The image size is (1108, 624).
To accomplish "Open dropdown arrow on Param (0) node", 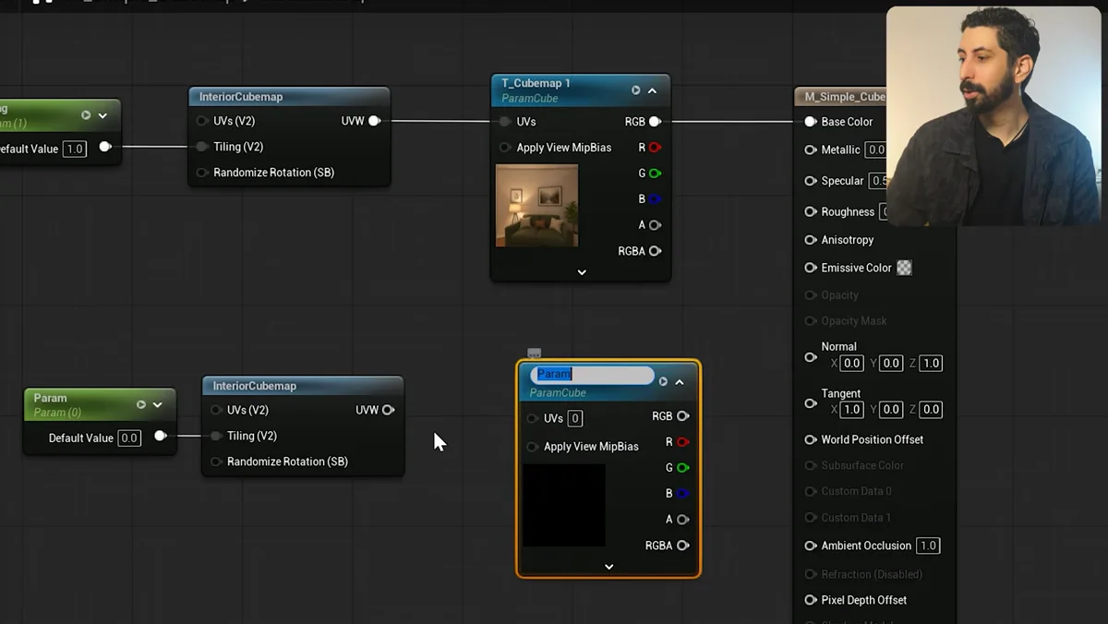I will point(158,404).
